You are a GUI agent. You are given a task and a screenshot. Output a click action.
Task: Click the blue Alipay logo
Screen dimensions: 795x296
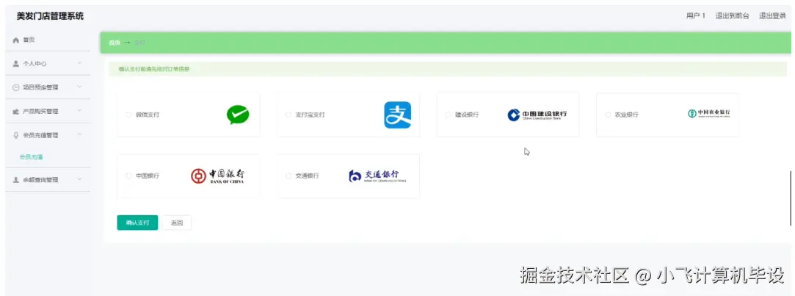[398, 115]
